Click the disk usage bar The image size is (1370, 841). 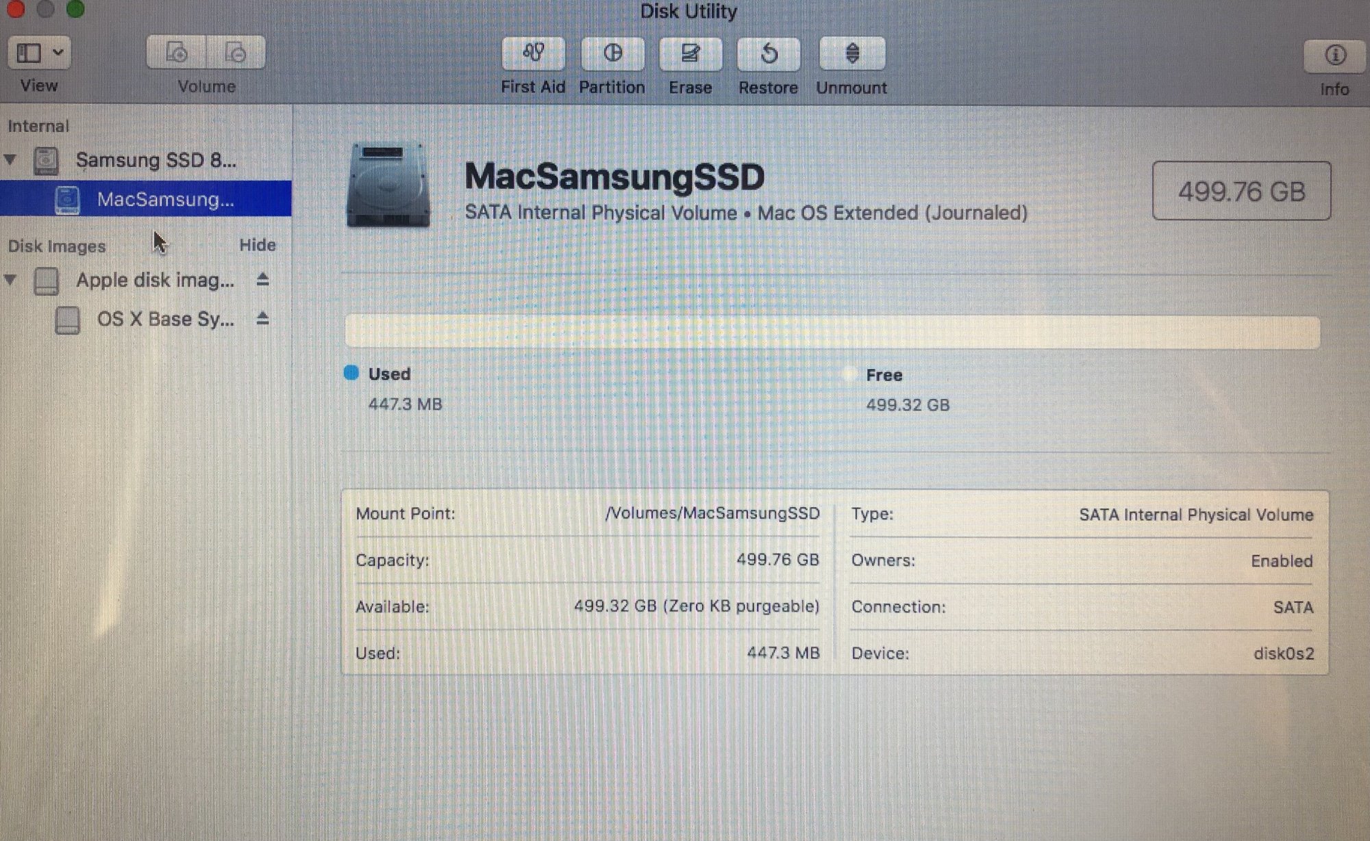(x=832, y=332)
